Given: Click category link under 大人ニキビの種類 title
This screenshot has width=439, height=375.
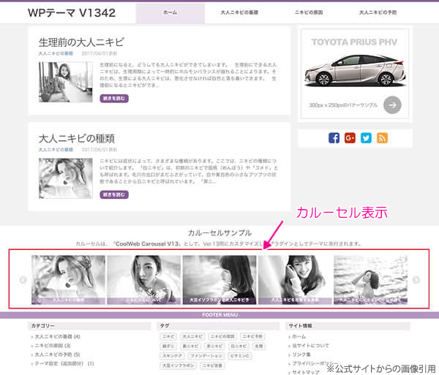Looking at the screenshot, I should (x=56, y=150).
